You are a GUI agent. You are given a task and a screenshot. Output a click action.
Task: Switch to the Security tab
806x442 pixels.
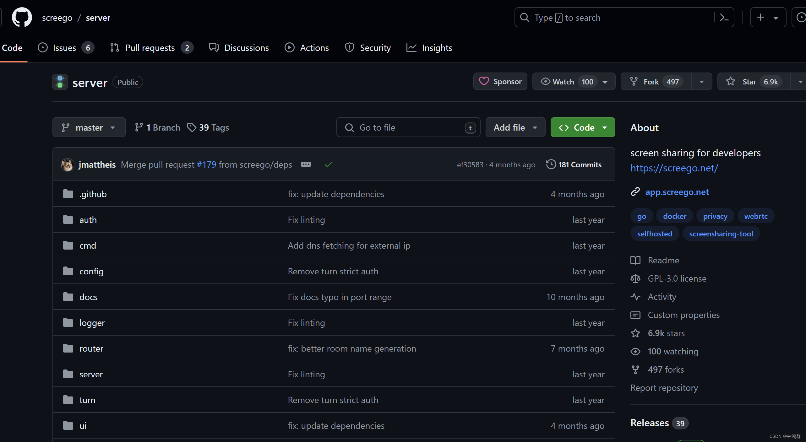(x=368, y=48)
